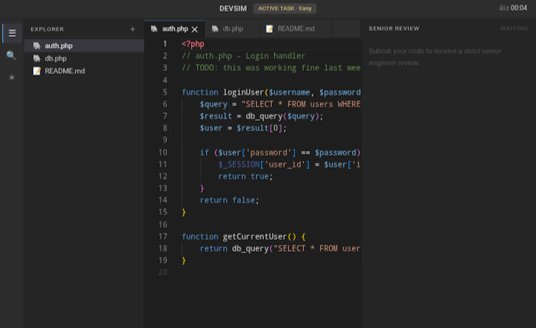The width and height of the screenshot is (536, 328).
Task: Open the search magnifier in sidebar
Action: click(11, 55)
